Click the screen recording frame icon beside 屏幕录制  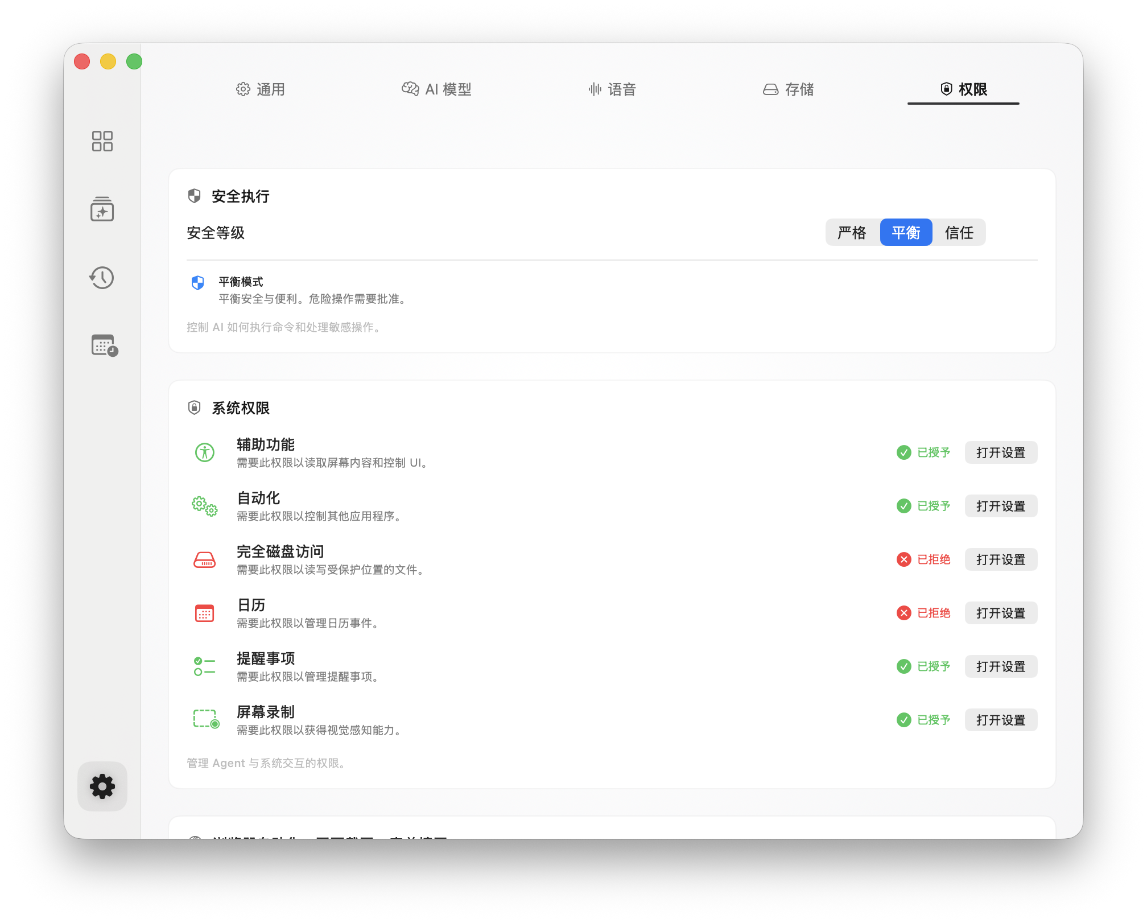click(205, 719)
